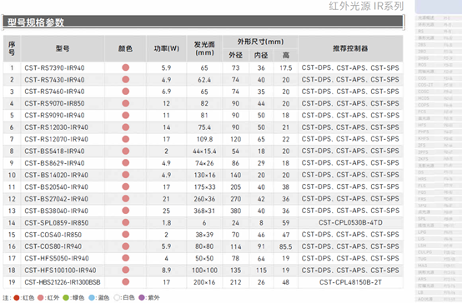Select the 推荐控制器 column header
The image size is (462, 303).
point(350,48)
